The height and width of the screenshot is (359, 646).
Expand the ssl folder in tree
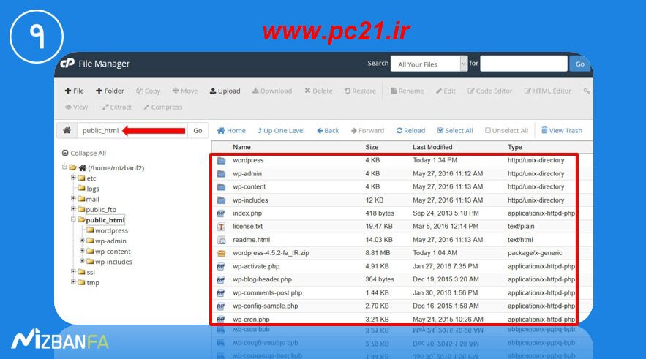point(73,271)
